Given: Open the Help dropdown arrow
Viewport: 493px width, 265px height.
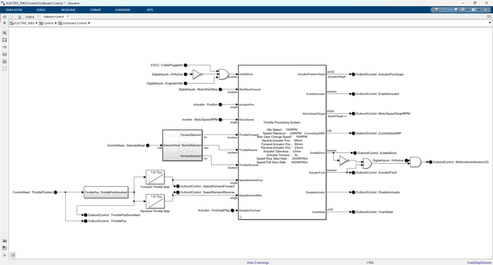Looking at the screenshot, I should (x=479, y=10).
